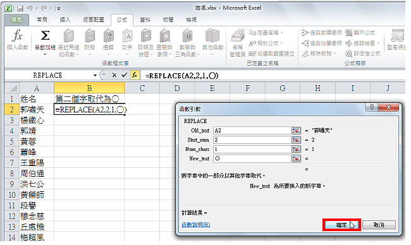The width and height of the screenshot is (411, 245).
Task: Open the Watch Window icon
Action: coord(397,35)
